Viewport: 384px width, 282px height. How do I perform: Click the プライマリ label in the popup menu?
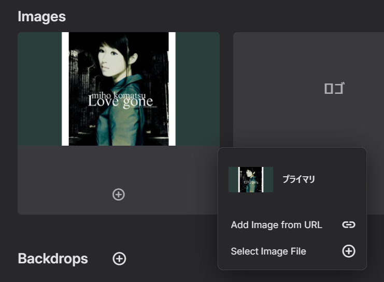click(298, 180)
